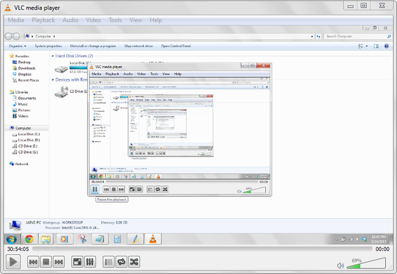Open the Media menu in outer VLC
Viewport: 397px width, 274px height.
click(16, 20)
